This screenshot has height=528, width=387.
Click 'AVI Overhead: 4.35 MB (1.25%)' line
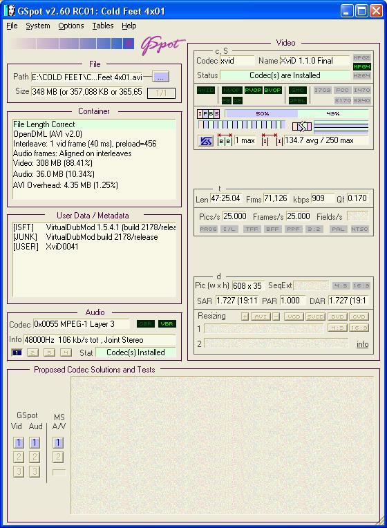[66, 185]
